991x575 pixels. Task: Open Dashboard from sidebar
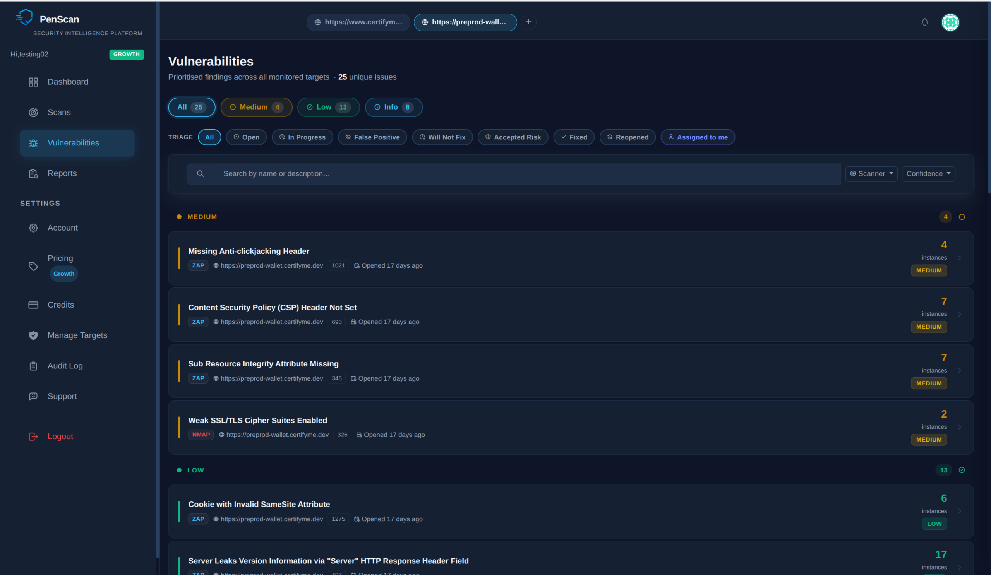click(x=77, y=82)
